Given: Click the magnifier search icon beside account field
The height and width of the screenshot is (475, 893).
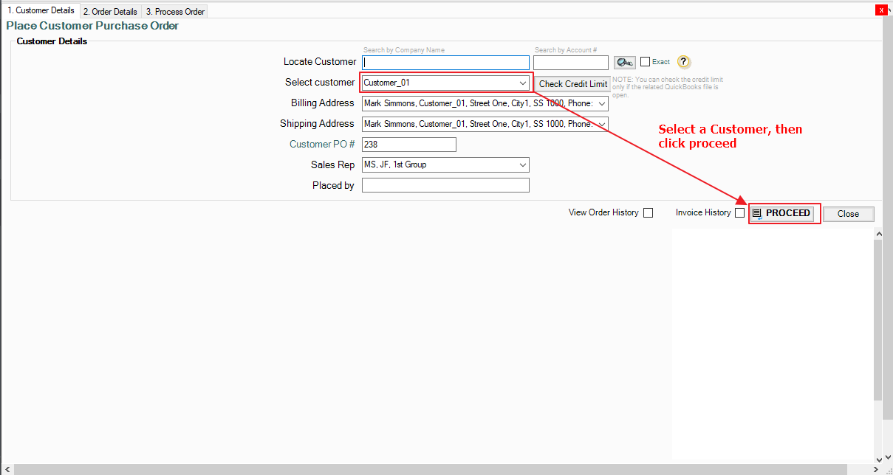Looking at the screenshot, I should tap(624, 63).
